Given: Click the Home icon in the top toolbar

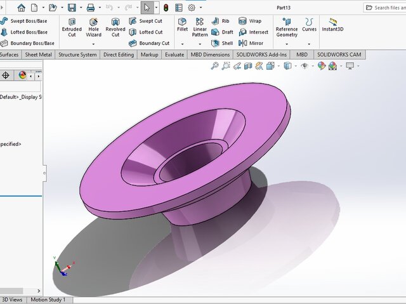Looking at the screenshot, I should coord(21,8).
